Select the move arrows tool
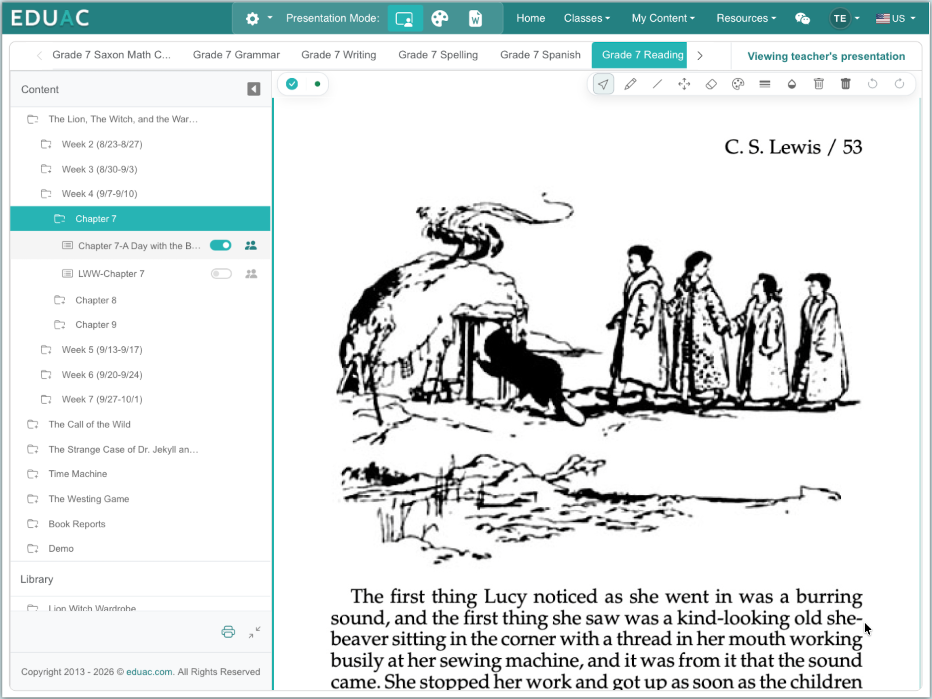 click(x=684, y=84)
